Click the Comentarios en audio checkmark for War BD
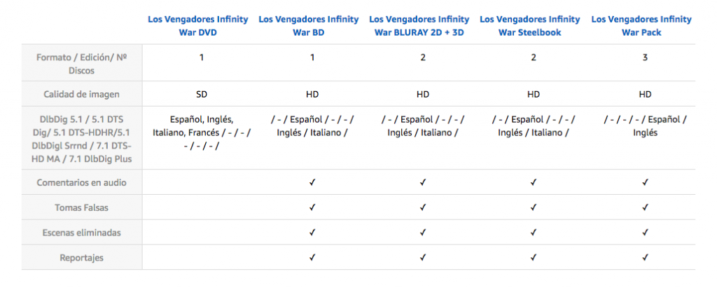Screen dimensions: 717x288 312,182
